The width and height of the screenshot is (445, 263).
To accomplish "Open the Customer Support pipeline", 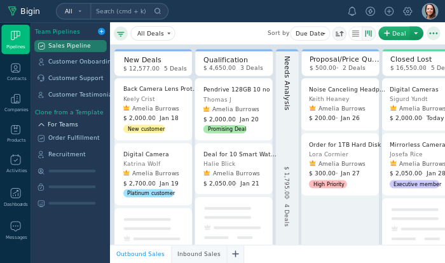I will (75, 78).
